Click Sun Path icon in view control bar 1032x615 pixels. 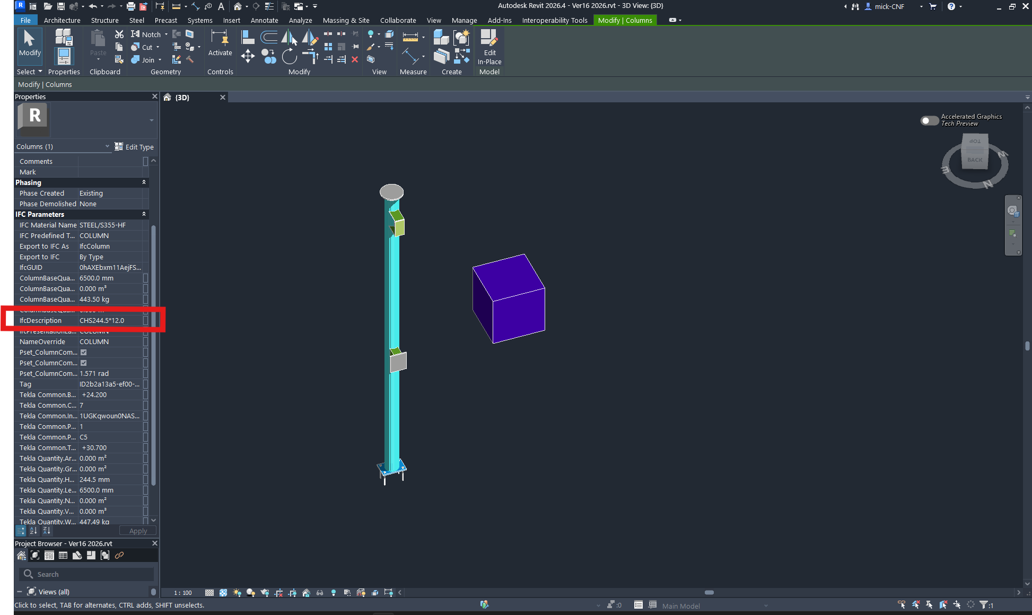(237, 593)
